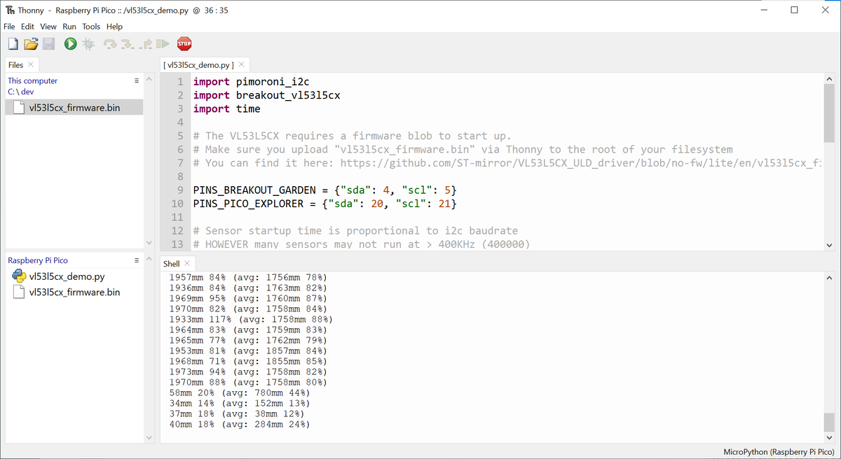The width and height of the screenshot is (841, 459).
Task: Open a file from disk
Action: 31,43
